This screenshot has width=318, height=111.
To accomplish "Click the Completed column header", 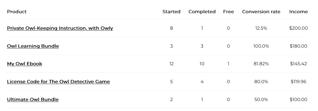I will pyautogui.click(x=202, y=12).
